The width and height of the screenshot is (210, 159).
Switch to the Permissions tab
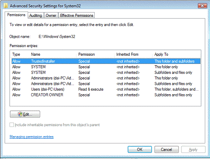pos(16,15)
